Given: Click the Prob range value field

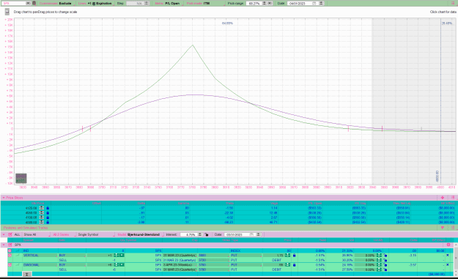Looking at the screenshot, I should [254, 3].
